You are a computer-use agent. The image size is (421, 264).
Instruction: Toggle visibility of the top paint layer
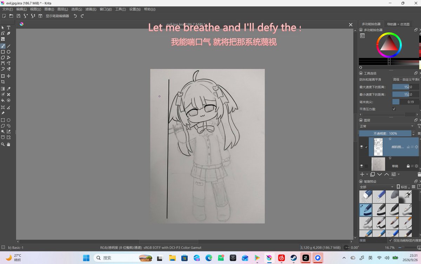tap(361, 147)
